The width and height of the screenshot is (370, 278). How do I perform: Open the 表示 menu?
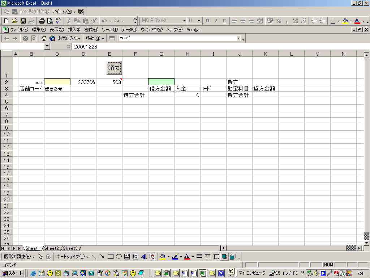tap(57, 30)
